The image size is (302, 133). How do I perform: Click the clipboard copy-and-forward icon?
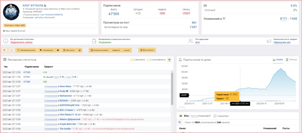tap(94, 41)
